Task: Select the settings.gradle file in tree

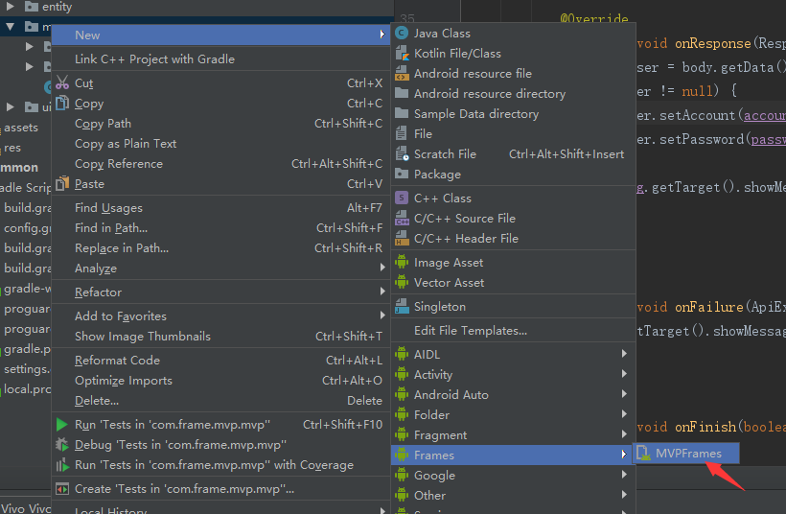Action: pos(27,369)
